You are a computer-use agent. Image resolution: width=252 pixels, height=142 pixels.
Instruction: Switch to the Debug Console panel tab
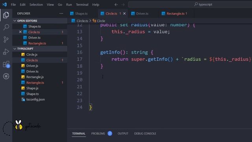pos(145,133)
